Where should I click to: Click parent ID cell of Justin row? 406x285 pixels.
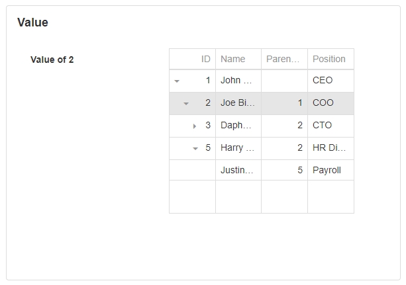click(x=285, y=171)
